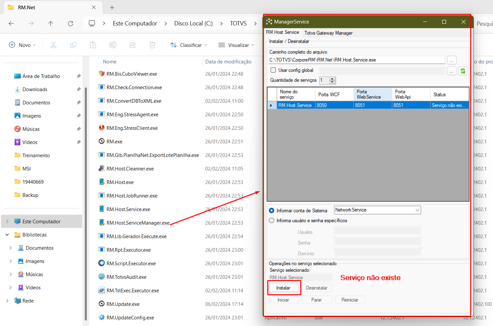Refresh the Explorer folder view
Viewport: 493px width, 326px height.
point(71,23)
